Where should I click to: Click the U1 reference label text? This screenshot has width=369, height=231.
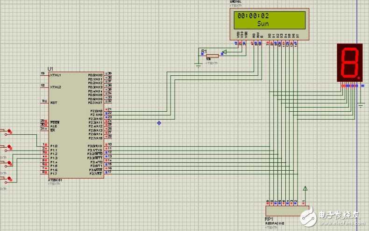[x=50, y=69]
